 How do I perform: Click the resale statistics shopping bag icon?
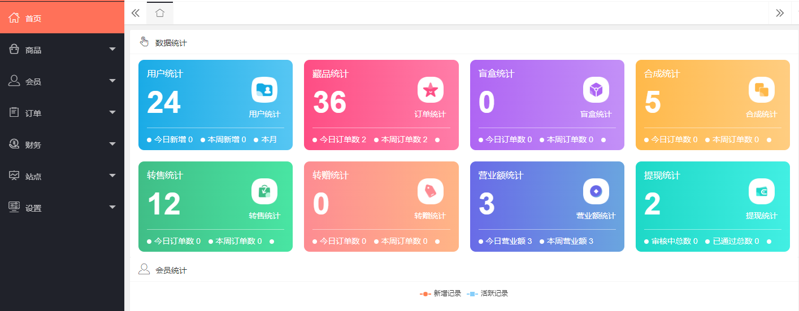click(264, 191)
